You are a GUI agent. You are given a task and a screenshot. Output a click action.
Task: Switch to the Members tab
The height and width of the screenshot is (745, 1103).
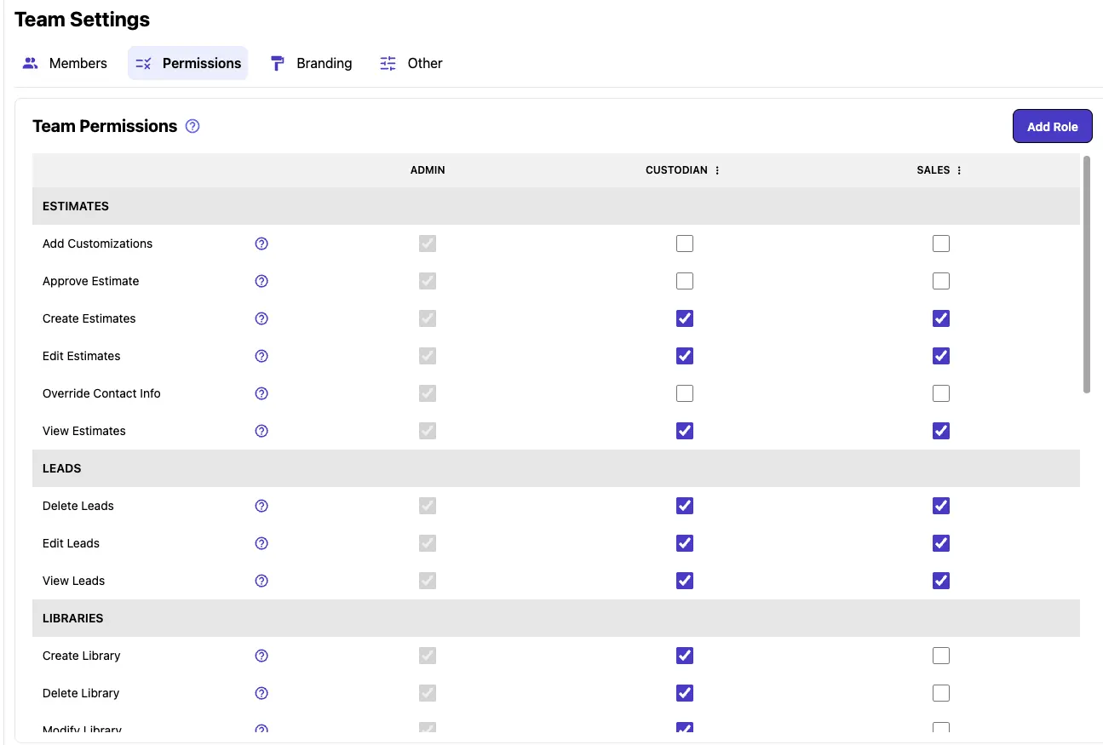click(66, 63)
